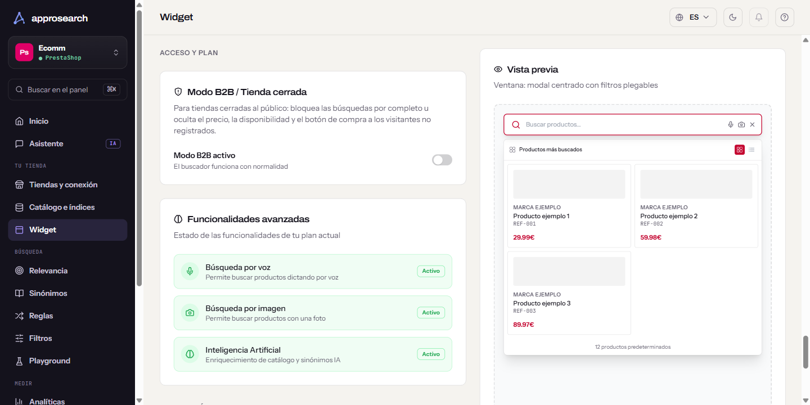This screenshot has height=405, width=810.
Task: Click the price 59.98€
Action: (651, 237)
